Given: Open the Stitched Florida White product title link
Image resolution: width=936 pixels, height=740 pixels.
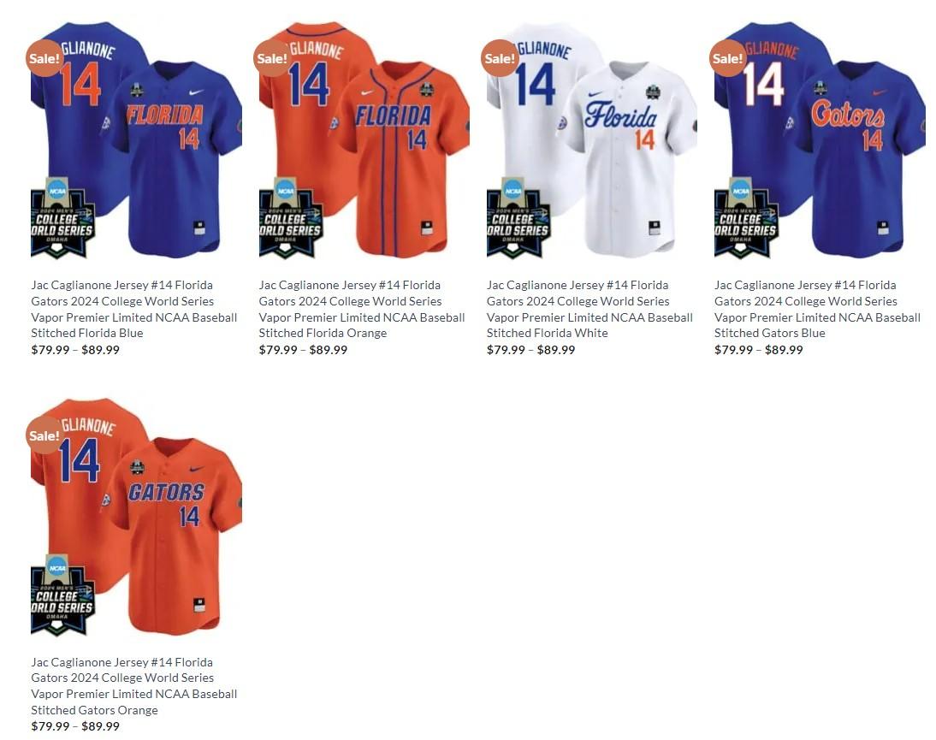Looking at the screenshot, I should 589,309.
